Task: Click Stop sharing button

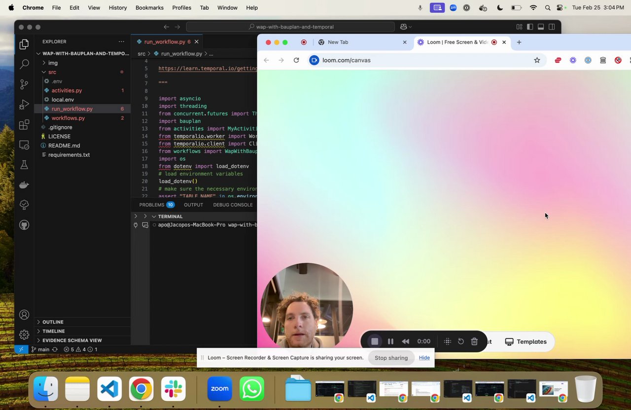Action: click(391, 358)
